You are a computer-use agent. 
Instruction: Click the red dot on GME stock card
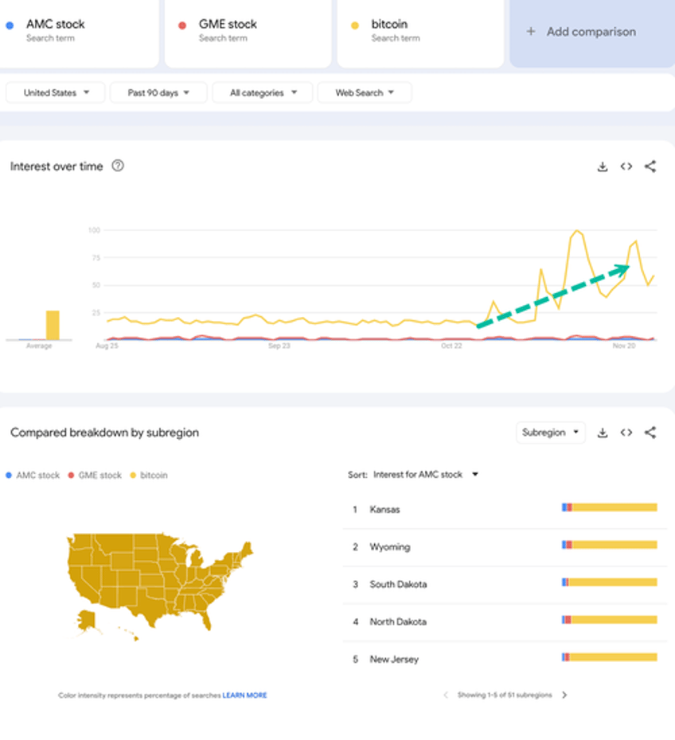click(182, 25)
